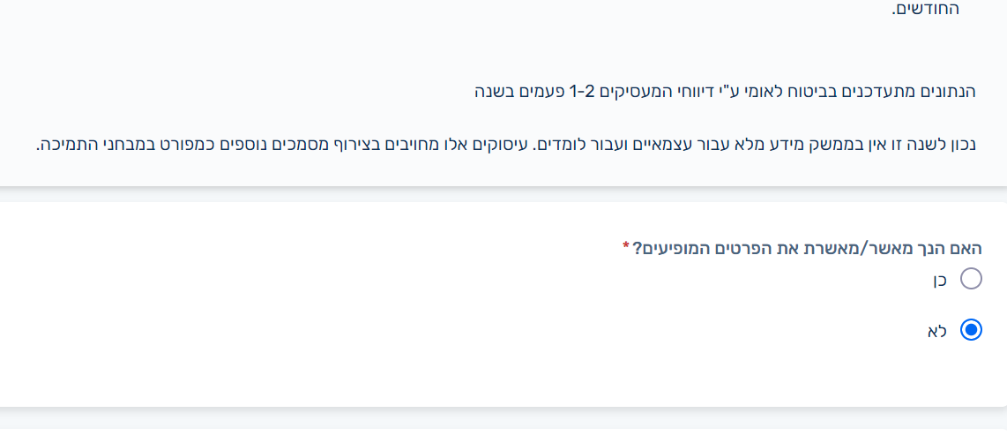Viewport: 1007px width, 443px height.
Task: Click the "לא" option label text
Action: point(936,331)
